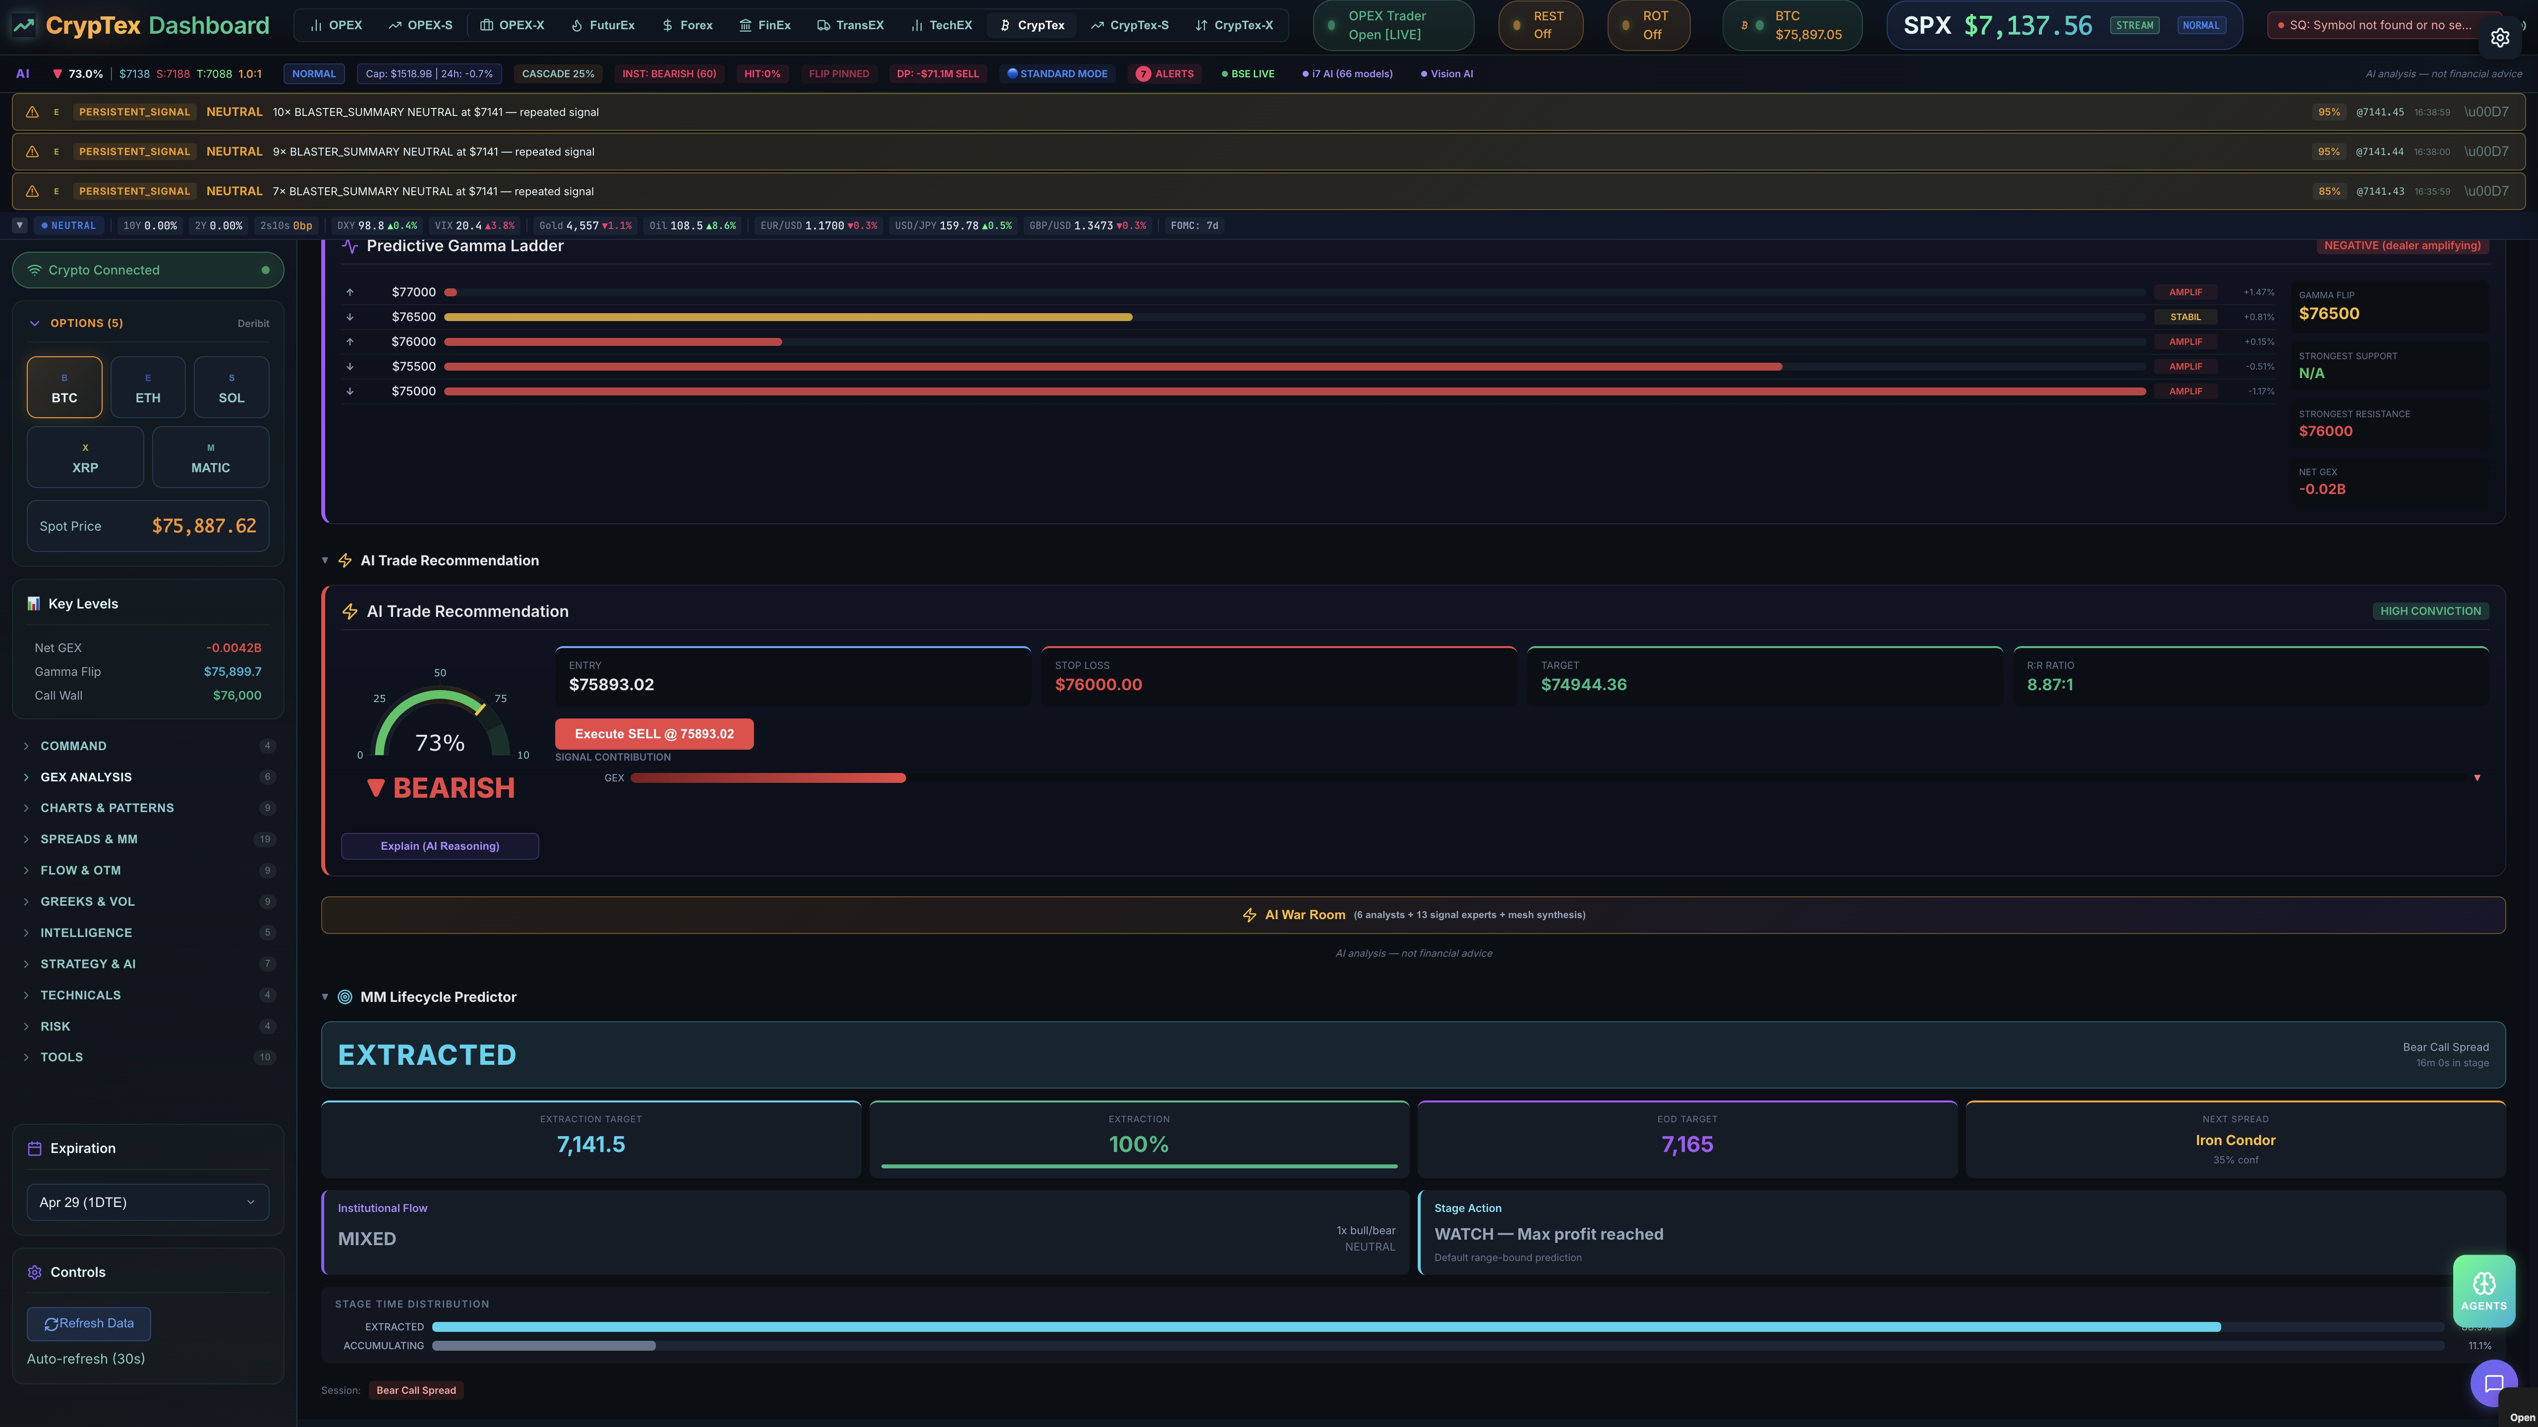Expand the GEX ANALYSIS group
This screenshot has width=2538, height=1427.
[x=148, y=777]
